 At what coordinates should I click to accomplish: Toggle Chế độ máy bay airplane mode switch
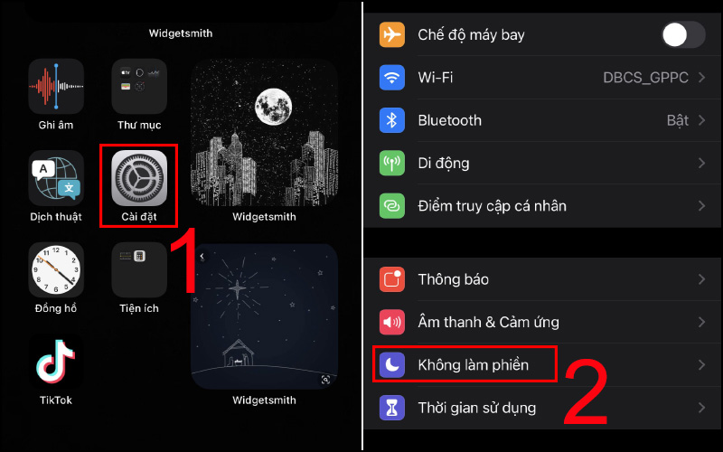(x=684, y=34)
